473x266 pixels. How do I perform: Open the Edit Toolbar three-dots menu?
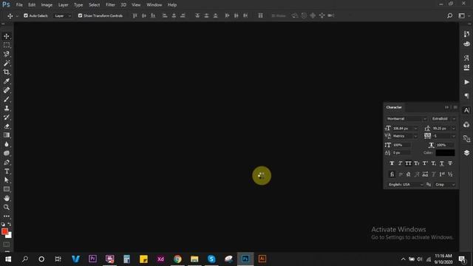point(7,216)
